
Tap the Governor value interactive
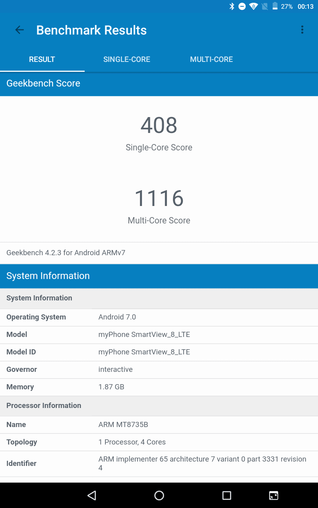coord(116,369)
